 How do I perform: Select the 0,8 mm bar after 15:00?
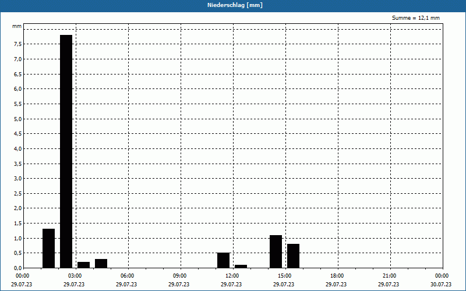pyautogui.click(x=294, y=256)
